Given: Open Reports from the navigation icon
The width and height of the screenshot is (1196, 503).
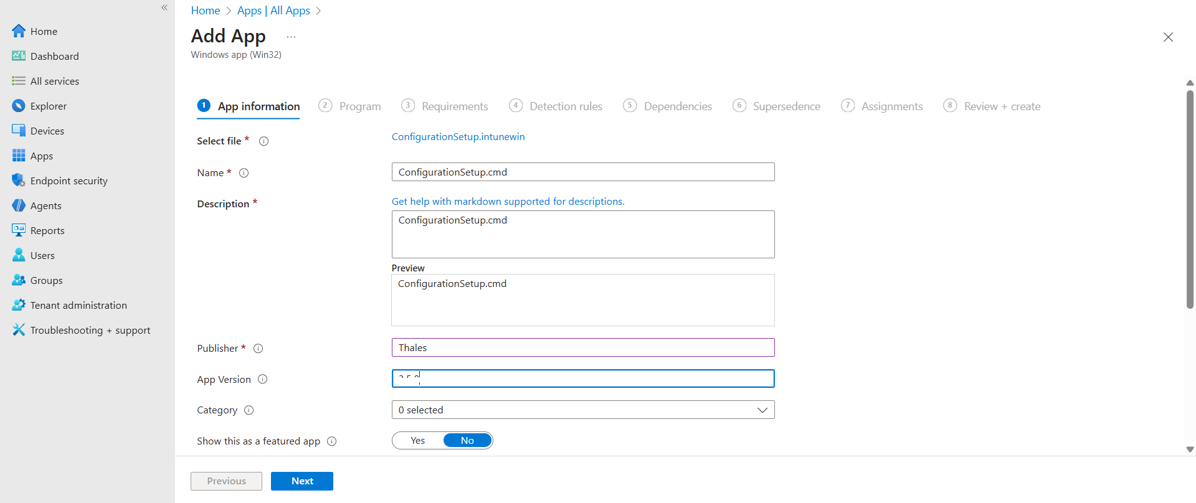Looking at the screenshot, I should point(19,230).
